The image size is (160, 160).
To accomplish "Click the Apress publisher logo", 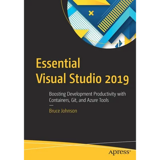I will click(x=119, y=152).
